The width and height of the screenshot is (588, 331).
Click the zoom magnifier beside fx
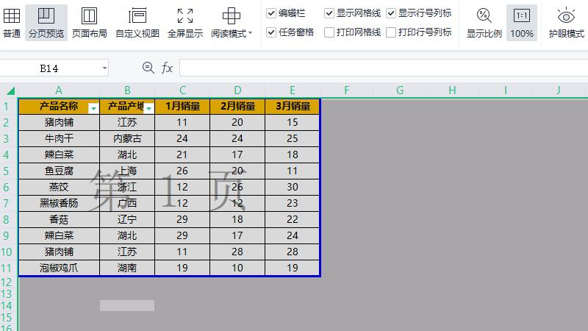(x=148, y=68)
